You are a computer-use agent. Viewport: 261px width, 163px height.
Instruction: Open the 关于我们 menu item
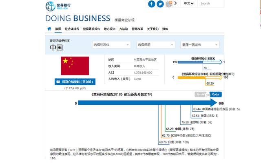[x=153, y=29]
